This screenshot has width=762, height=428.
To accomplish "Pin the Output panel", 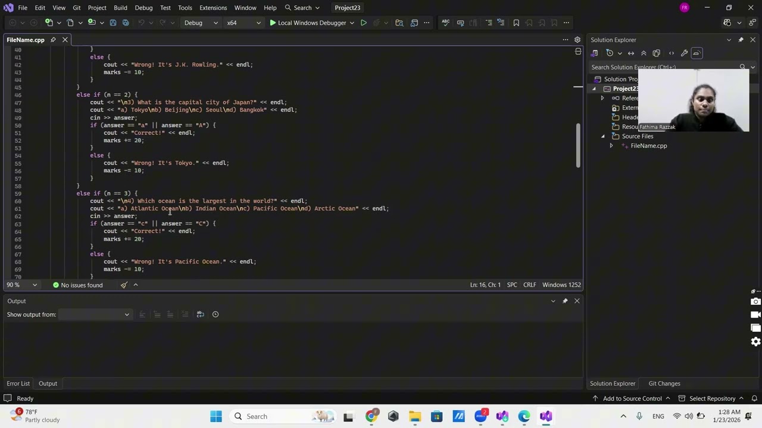I will point(565,301).
